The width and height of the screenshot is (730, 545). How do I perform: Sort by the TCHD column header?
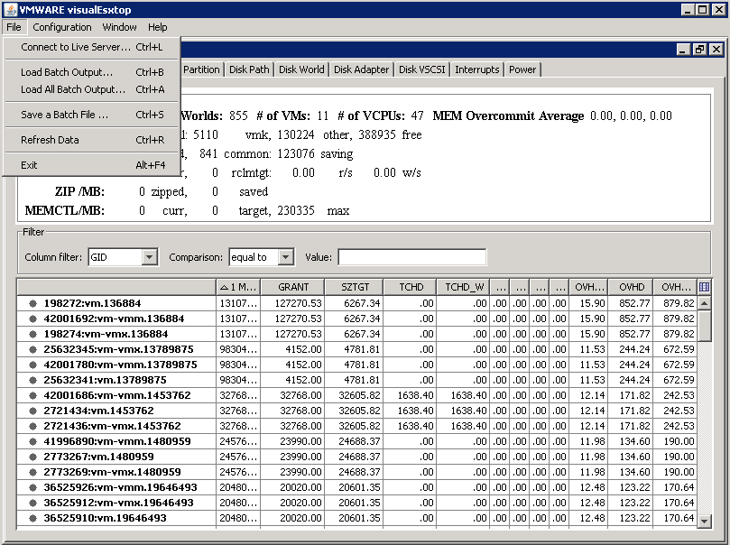411,287
